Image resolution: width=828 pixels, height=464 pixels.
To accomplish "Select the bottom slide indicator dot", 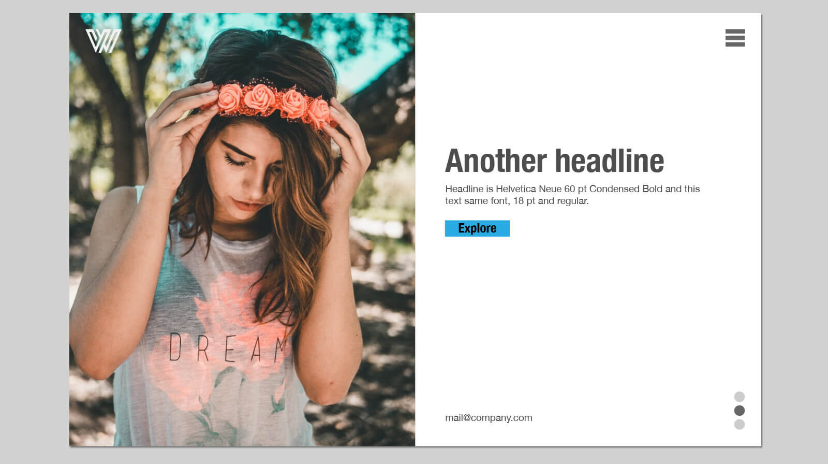I will (740, 425).
